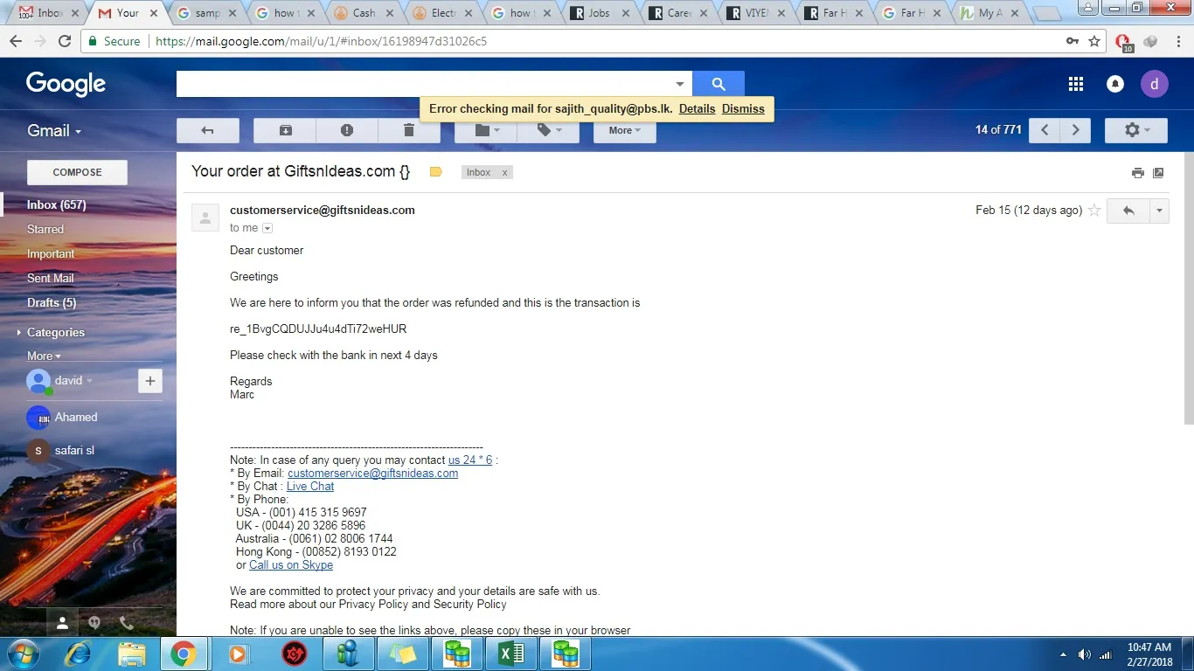Expand the search options arrow

[x=680, y=84]
